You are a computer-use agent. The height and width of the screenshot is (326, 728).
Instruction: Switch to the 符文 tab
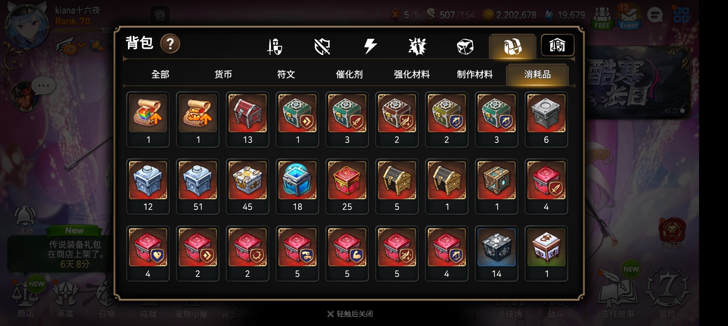point(286,74)
